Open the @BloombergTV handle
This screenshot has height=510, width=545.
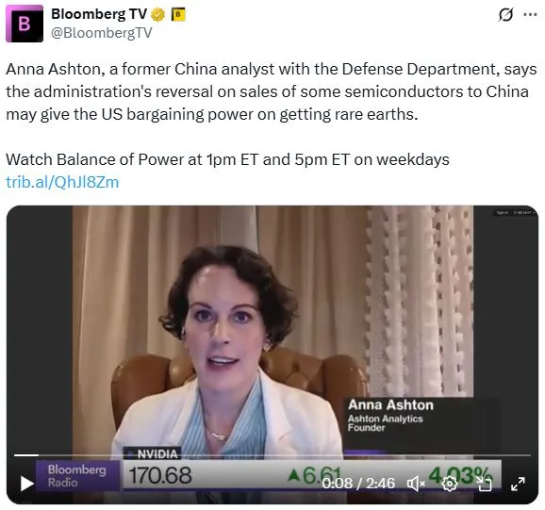coord(102,33)
